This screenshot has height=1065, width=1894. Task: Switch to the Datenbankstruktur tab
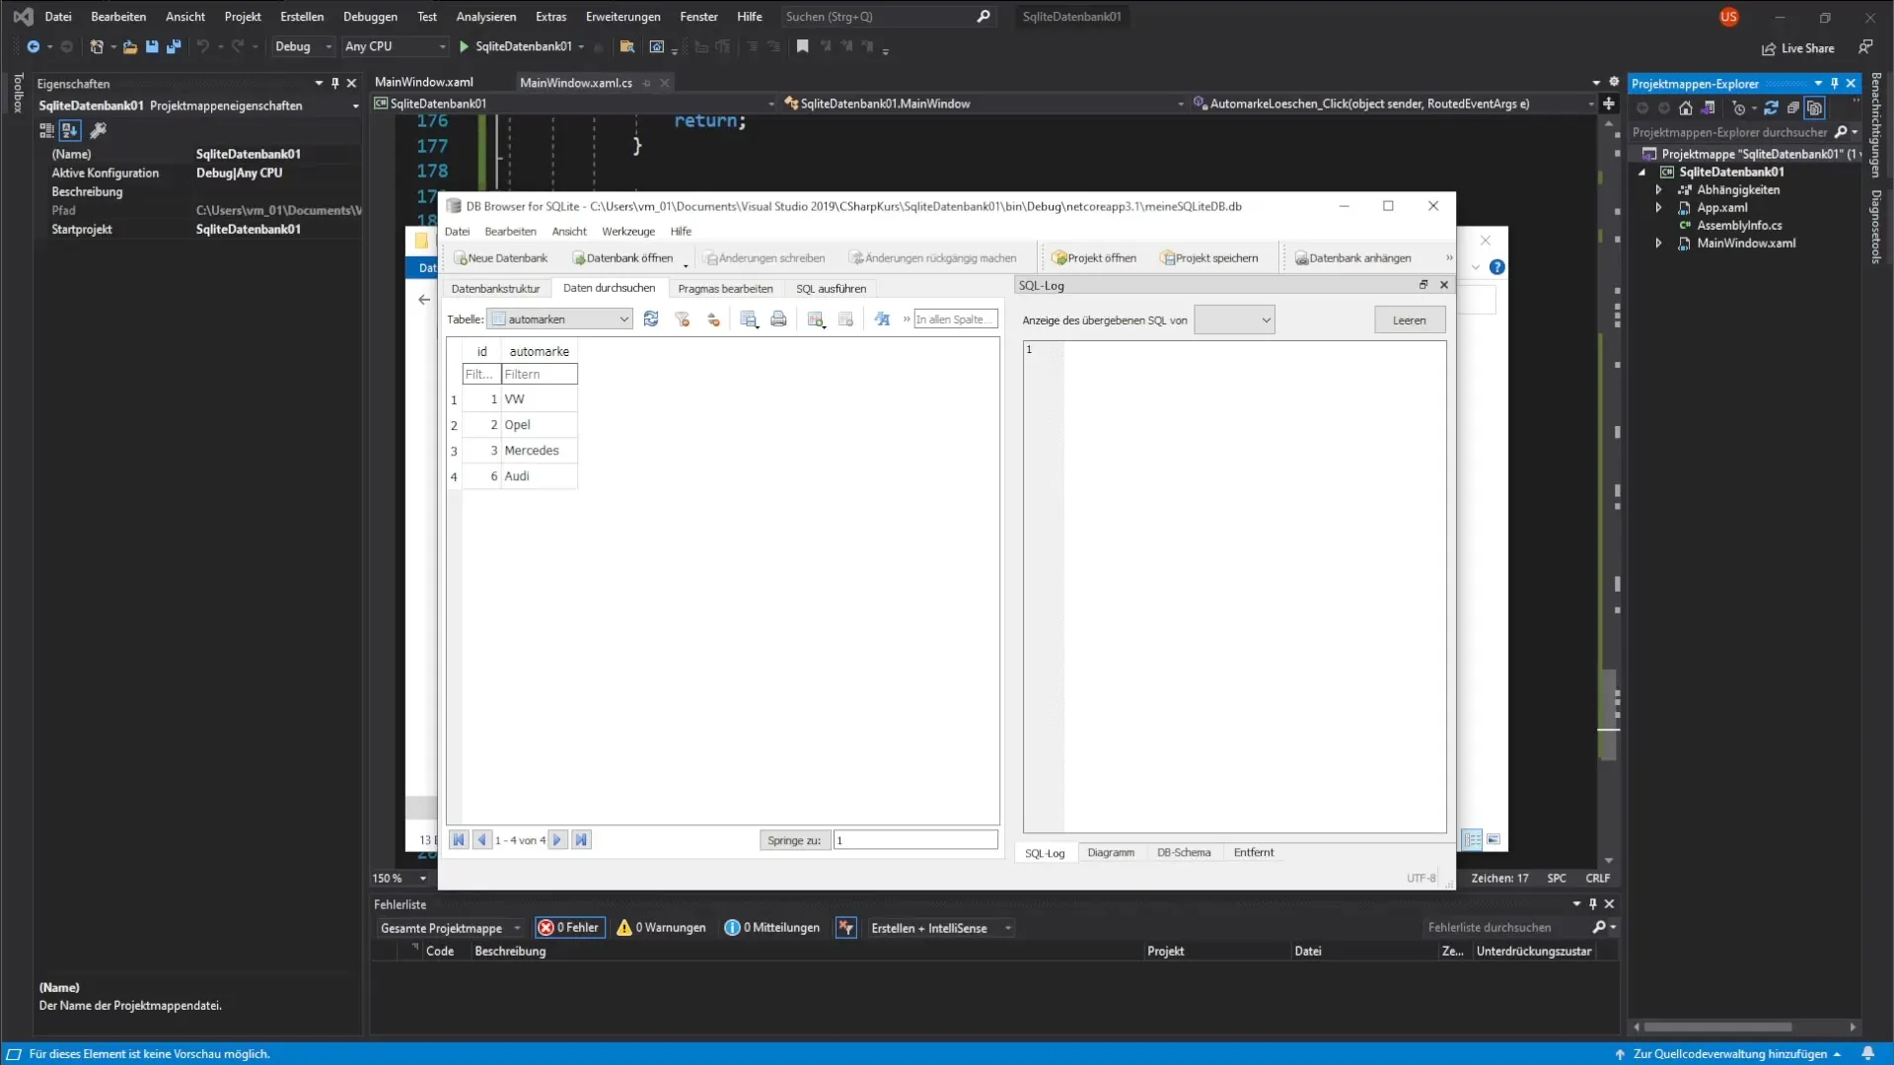tap(495, 288)
